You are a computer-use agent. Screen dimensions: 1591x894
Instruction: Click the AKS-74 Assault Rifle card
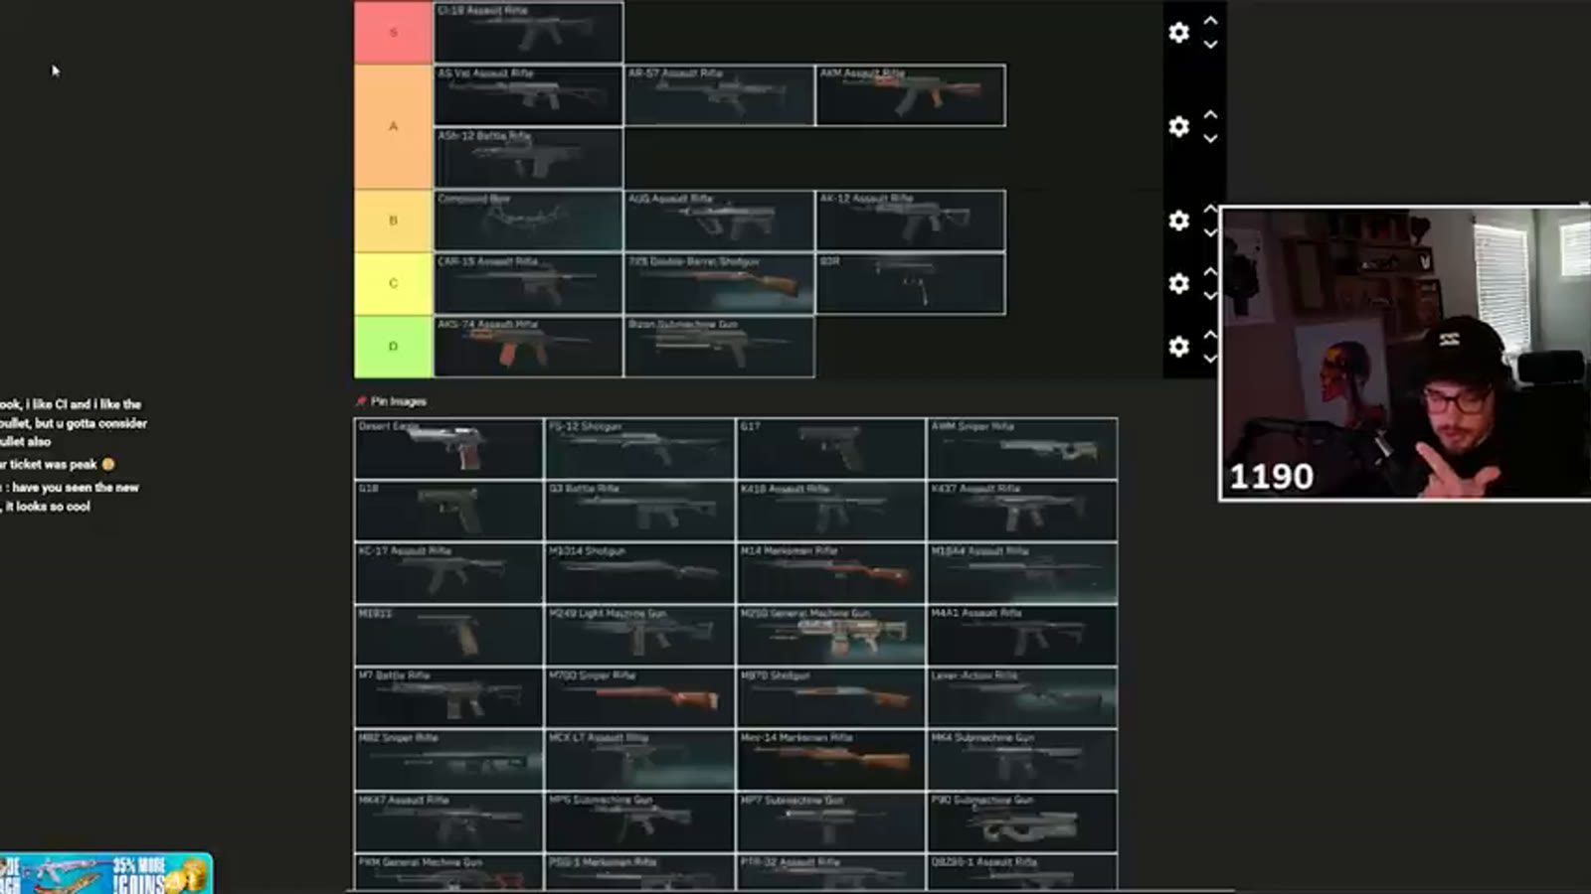[528, 346]
